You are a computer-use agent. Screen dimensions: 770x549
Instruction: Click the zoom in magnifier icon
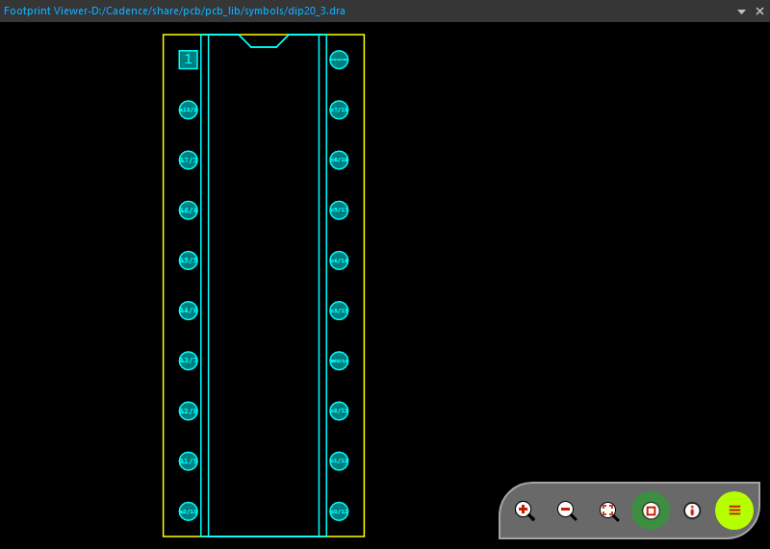tap(525, 511)
